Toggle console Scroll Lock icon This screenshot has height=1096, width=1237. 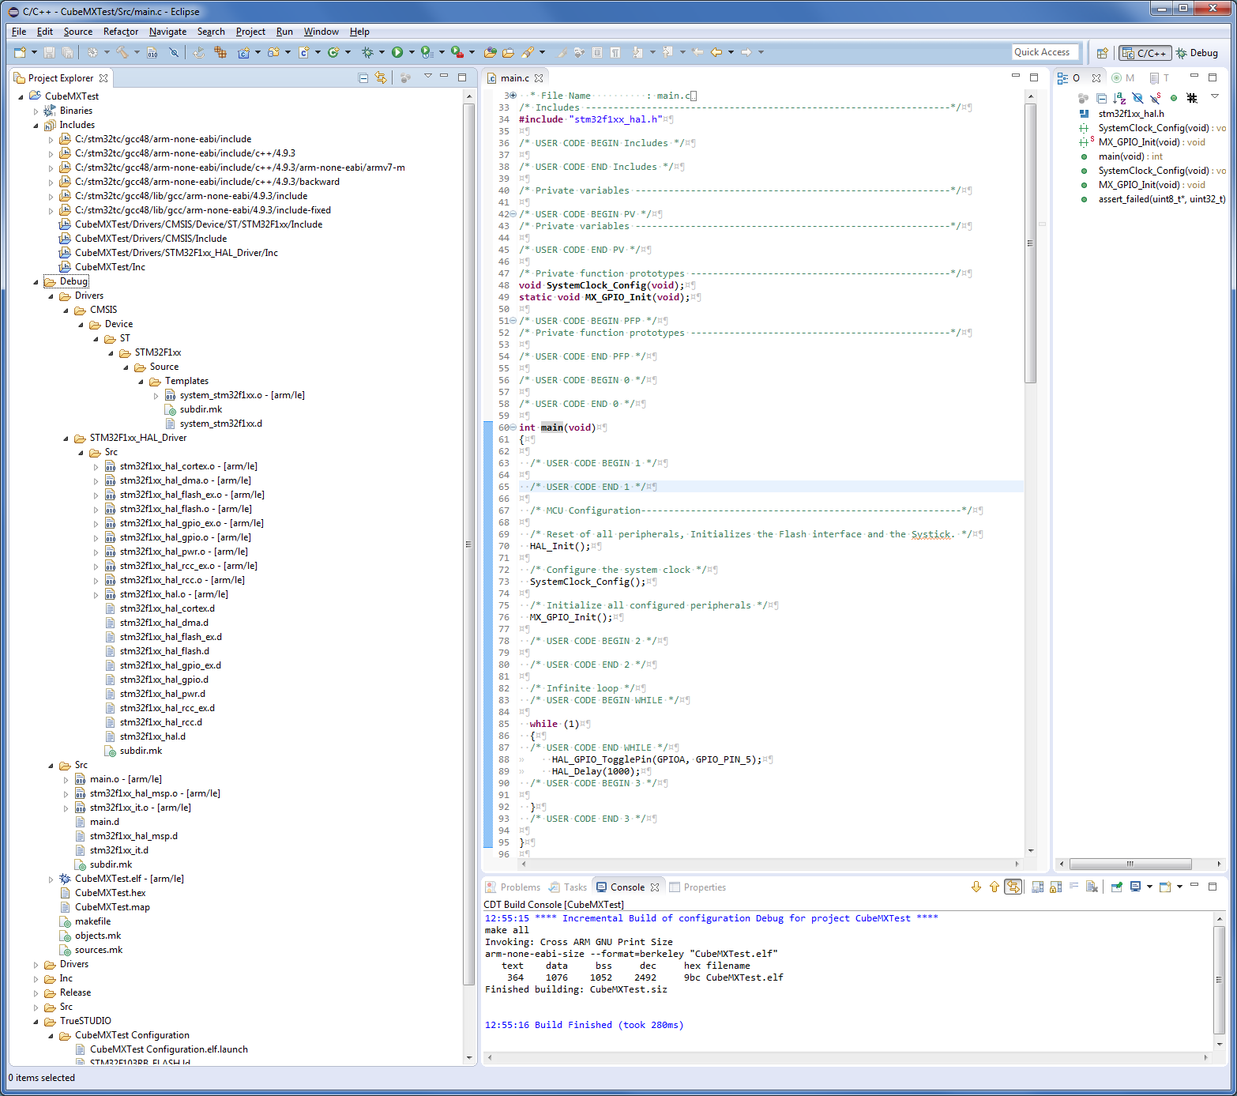point(1055,887)
